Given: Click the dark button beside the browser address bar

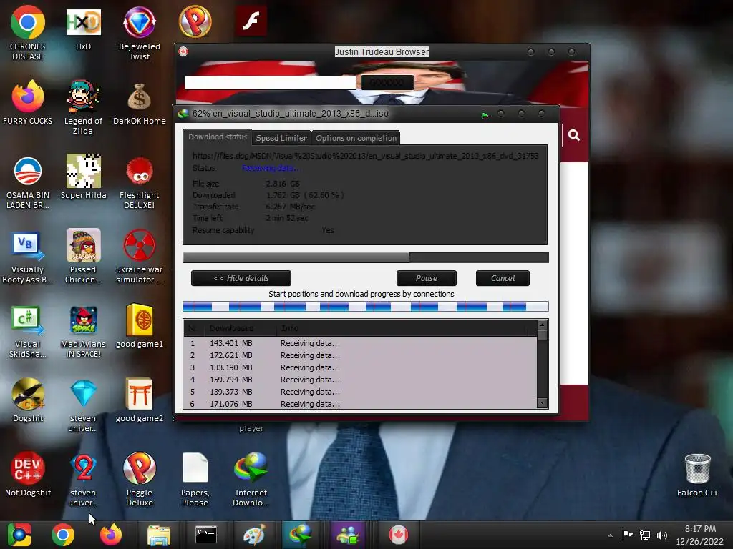Looking at the screenshot, I should pyautogui.click(x=387, y=83).
